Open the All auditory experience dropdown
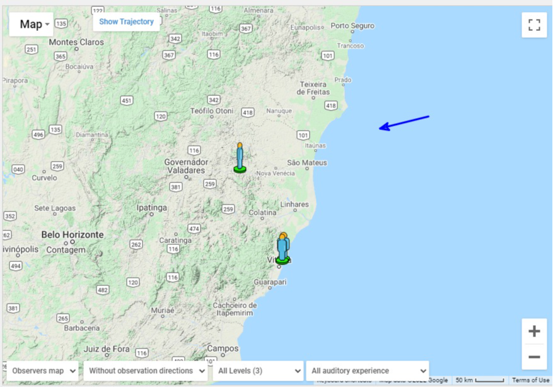The width and height of the screenshot is (553, 387). coord(367,371)
